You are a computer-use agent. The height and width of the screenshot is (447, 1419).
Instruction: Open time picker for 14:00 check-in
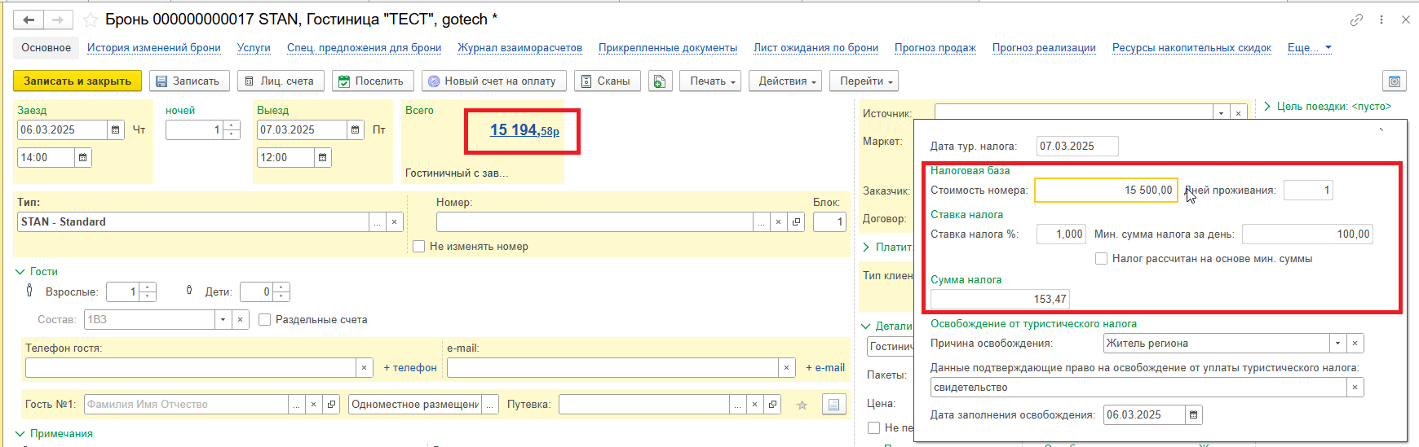pyautogui.click(x=82, y=157)
